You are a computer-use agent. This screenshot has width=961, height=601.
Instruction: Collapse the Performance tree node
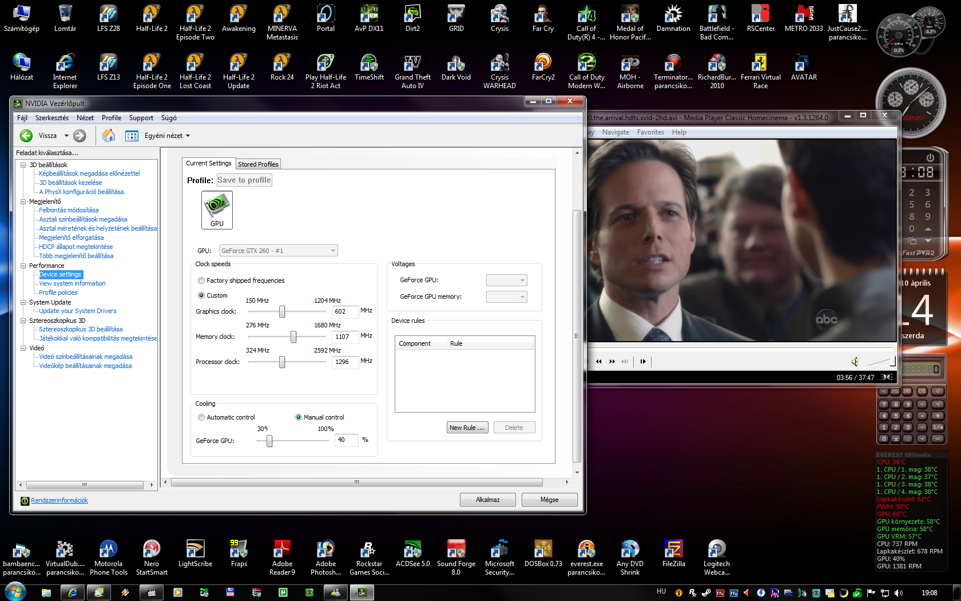(23, 266)
